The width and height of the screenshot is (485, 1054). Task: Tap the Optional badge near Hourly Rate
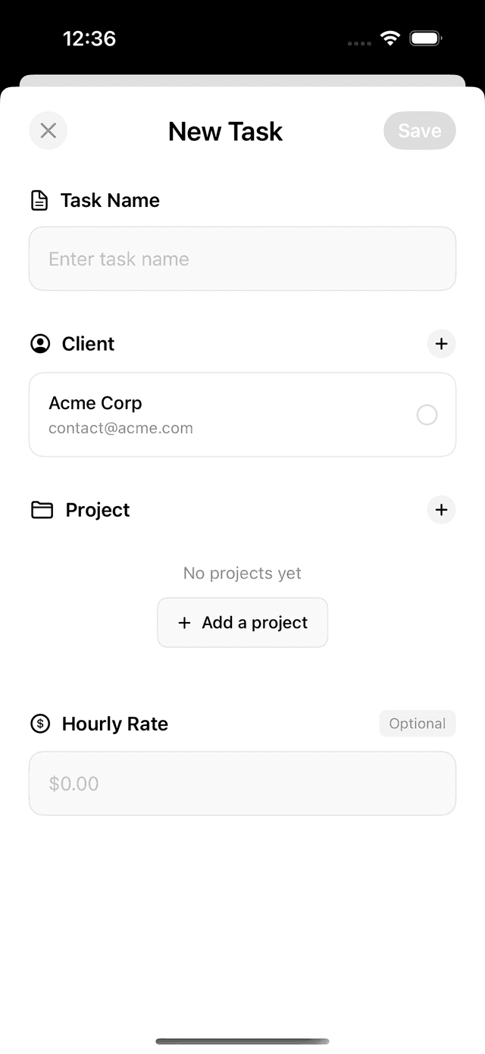(x=417, y=724)
